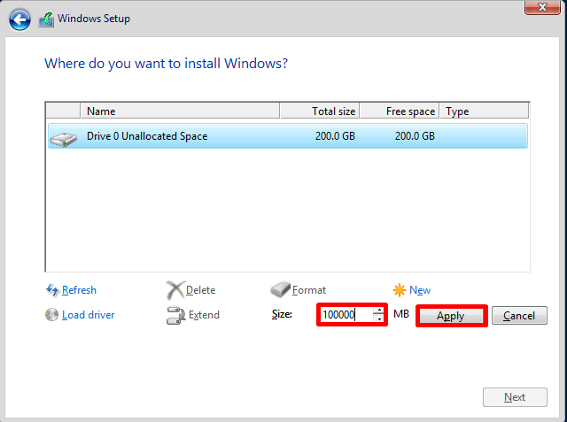Image resolution: width=567 pixels, height=422 pixels.
Task: Decrease partition size with down spinner arrow
Action: coord(379,318)
